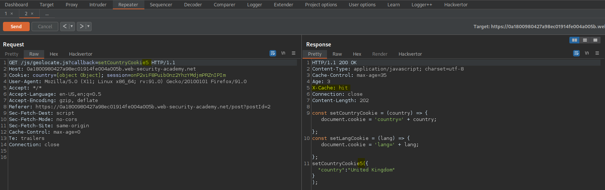Show non-printable characters (\n) in Request panel

point(283,53)
